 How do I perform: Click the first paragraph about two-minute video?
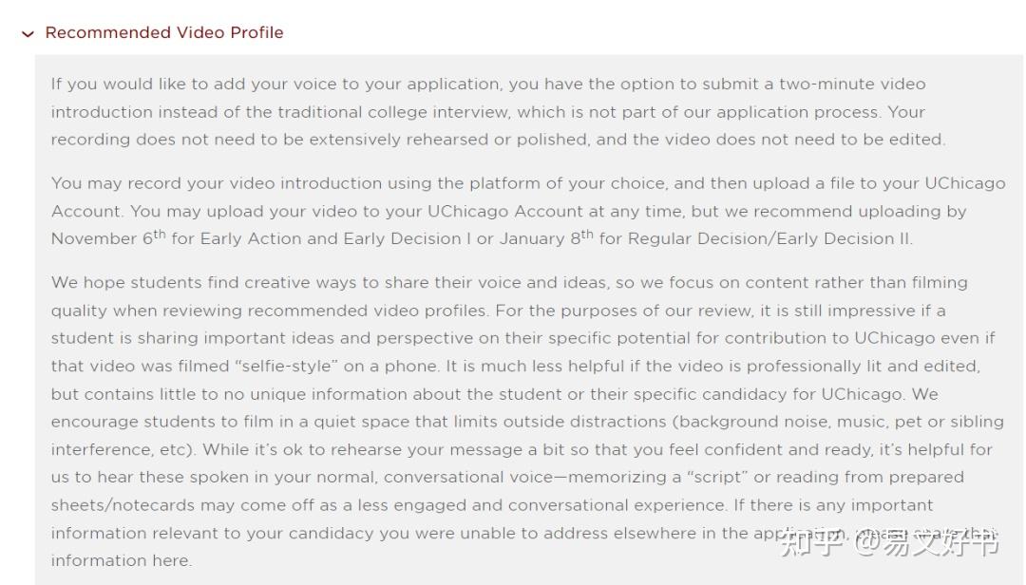tap(498, 111)
